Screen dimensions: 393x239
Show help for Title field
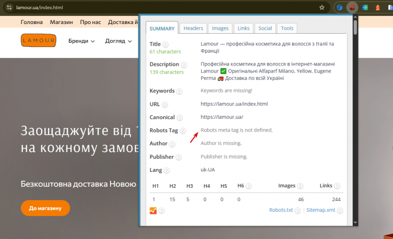pos(165,45)
